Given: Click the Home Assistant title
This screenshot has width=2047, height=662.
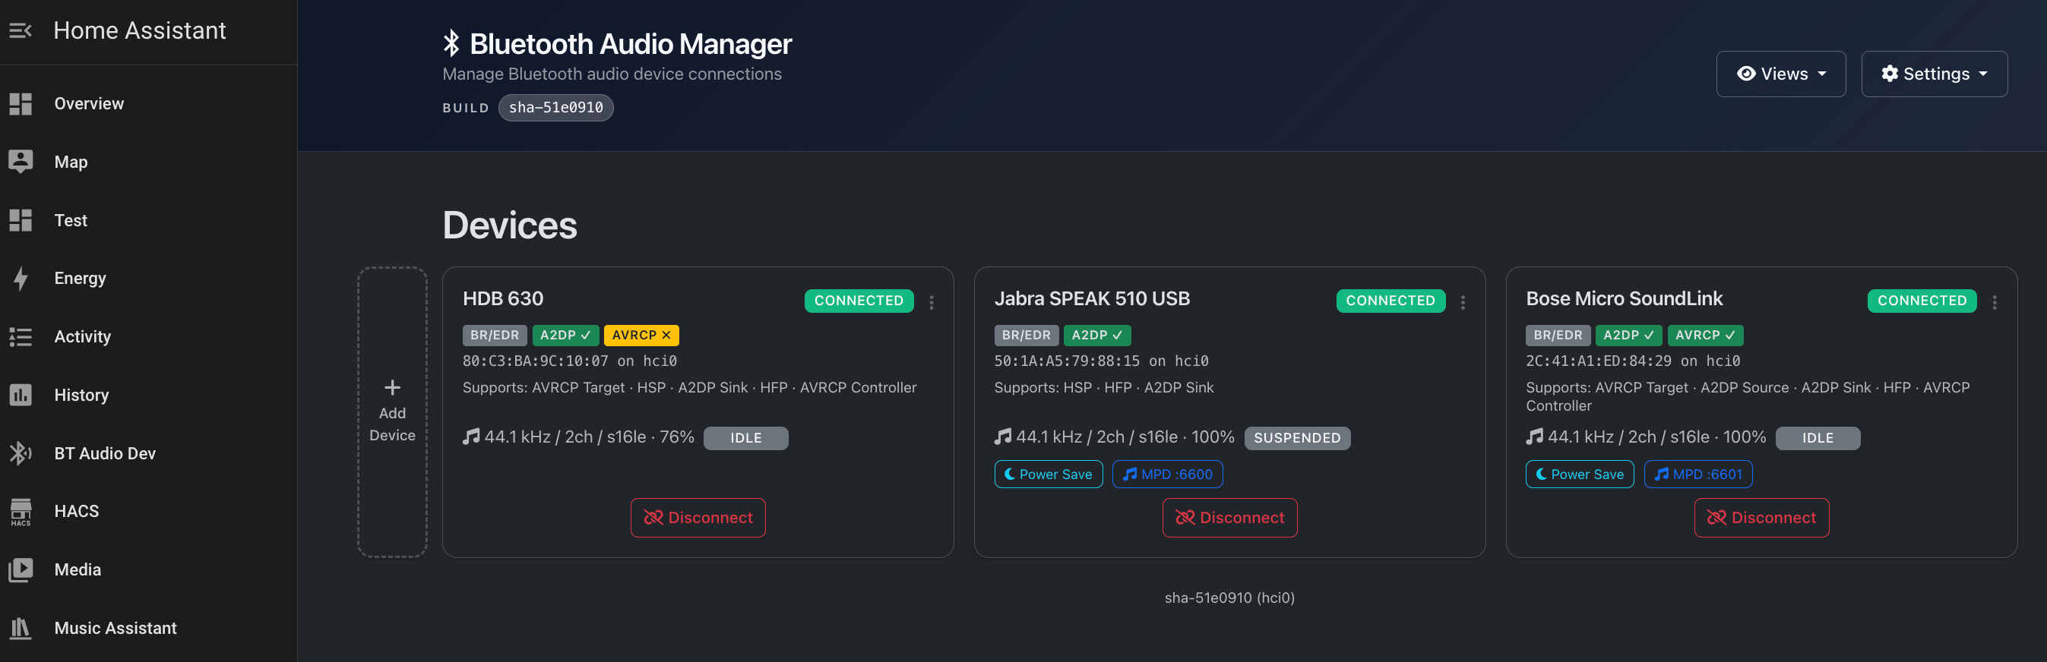Looking at the screenshot, I should point(140,31).
